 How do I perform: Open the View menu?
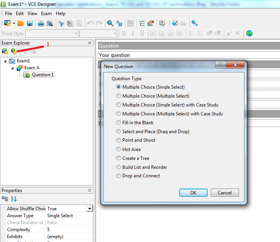click(x=33, y=14)
